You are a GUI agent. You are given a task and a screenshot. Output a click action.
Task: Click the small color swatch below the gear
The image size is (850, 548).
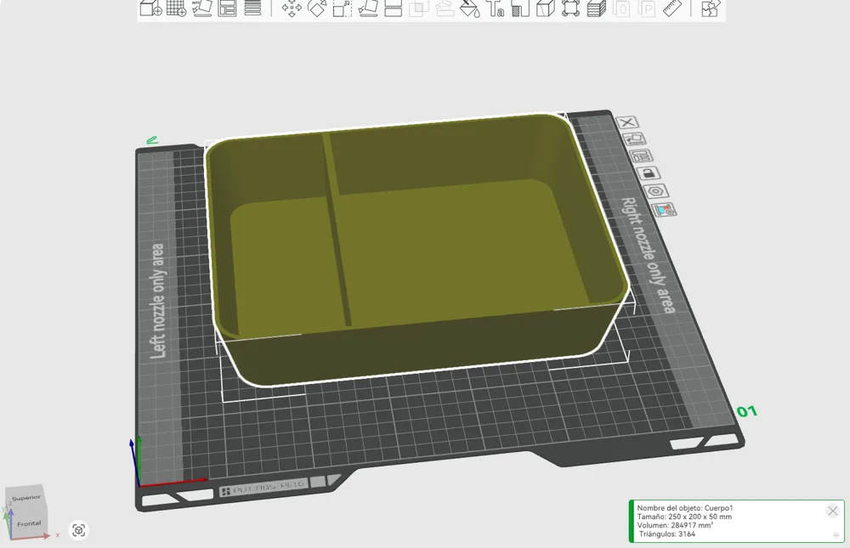pos(662,208)
